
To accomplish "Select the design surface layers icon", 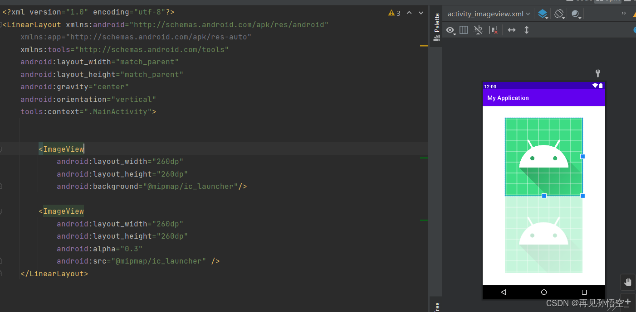I will click(x=543, y=14).
